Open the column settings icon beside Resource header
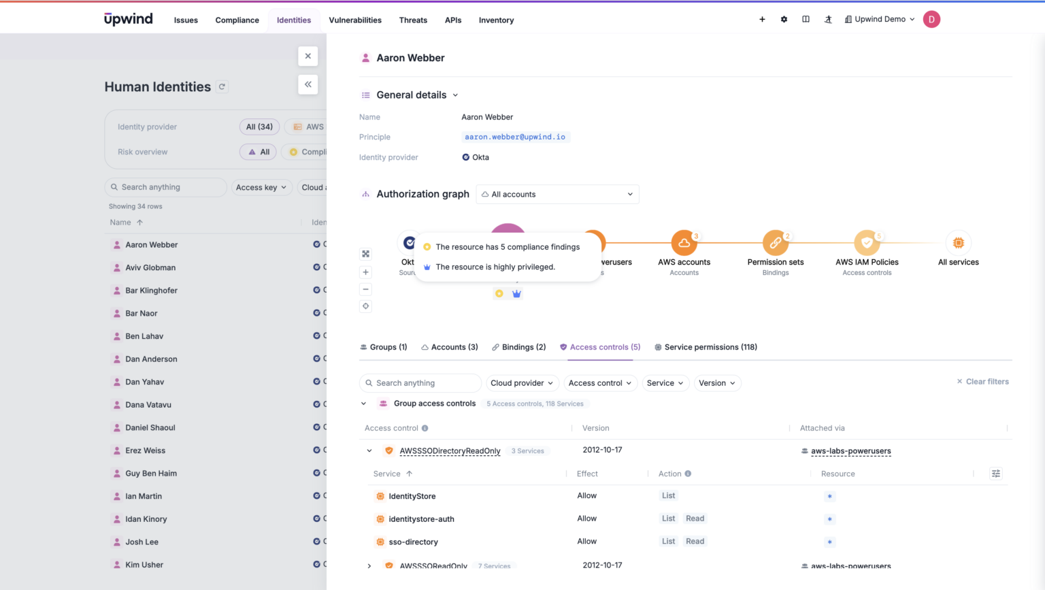Image resolution: width=1045 pixels, height=590 pixels. coord(995,473)
